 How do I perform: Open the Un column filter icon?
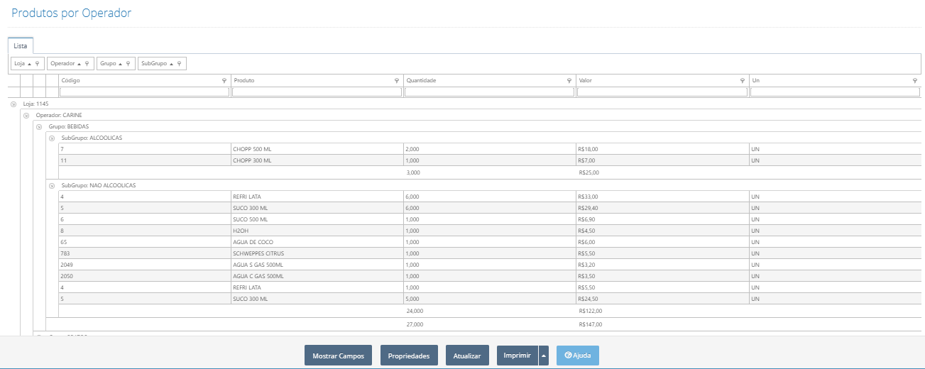point(915,81)
